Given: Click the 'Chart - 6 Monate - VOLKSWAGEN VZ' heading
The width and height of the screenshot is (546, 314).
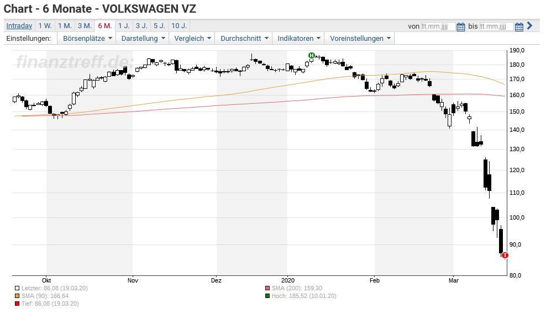Looking at the screenshot, I should pyautogui.click(x=100, y=9).
